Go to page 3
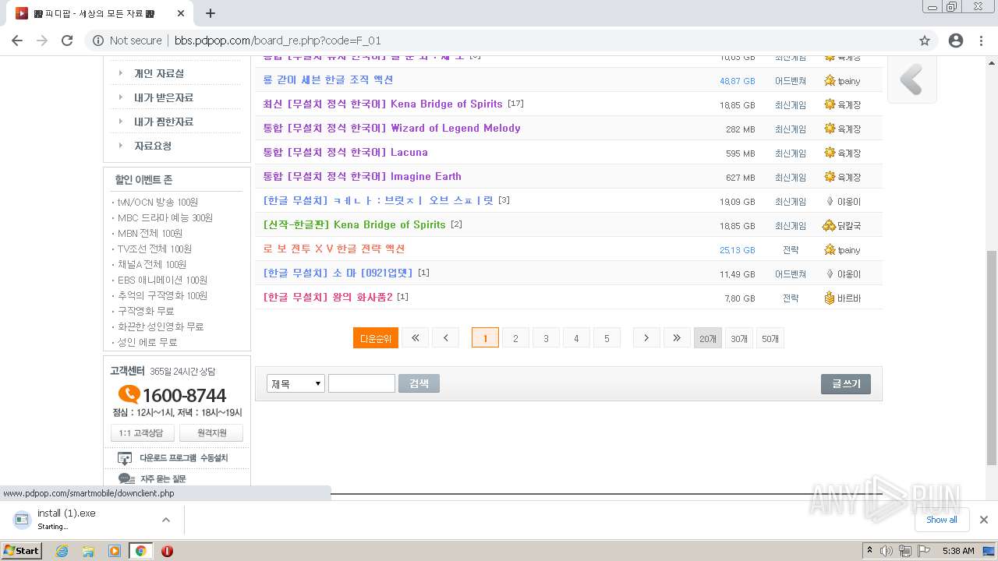 point(546,337)
